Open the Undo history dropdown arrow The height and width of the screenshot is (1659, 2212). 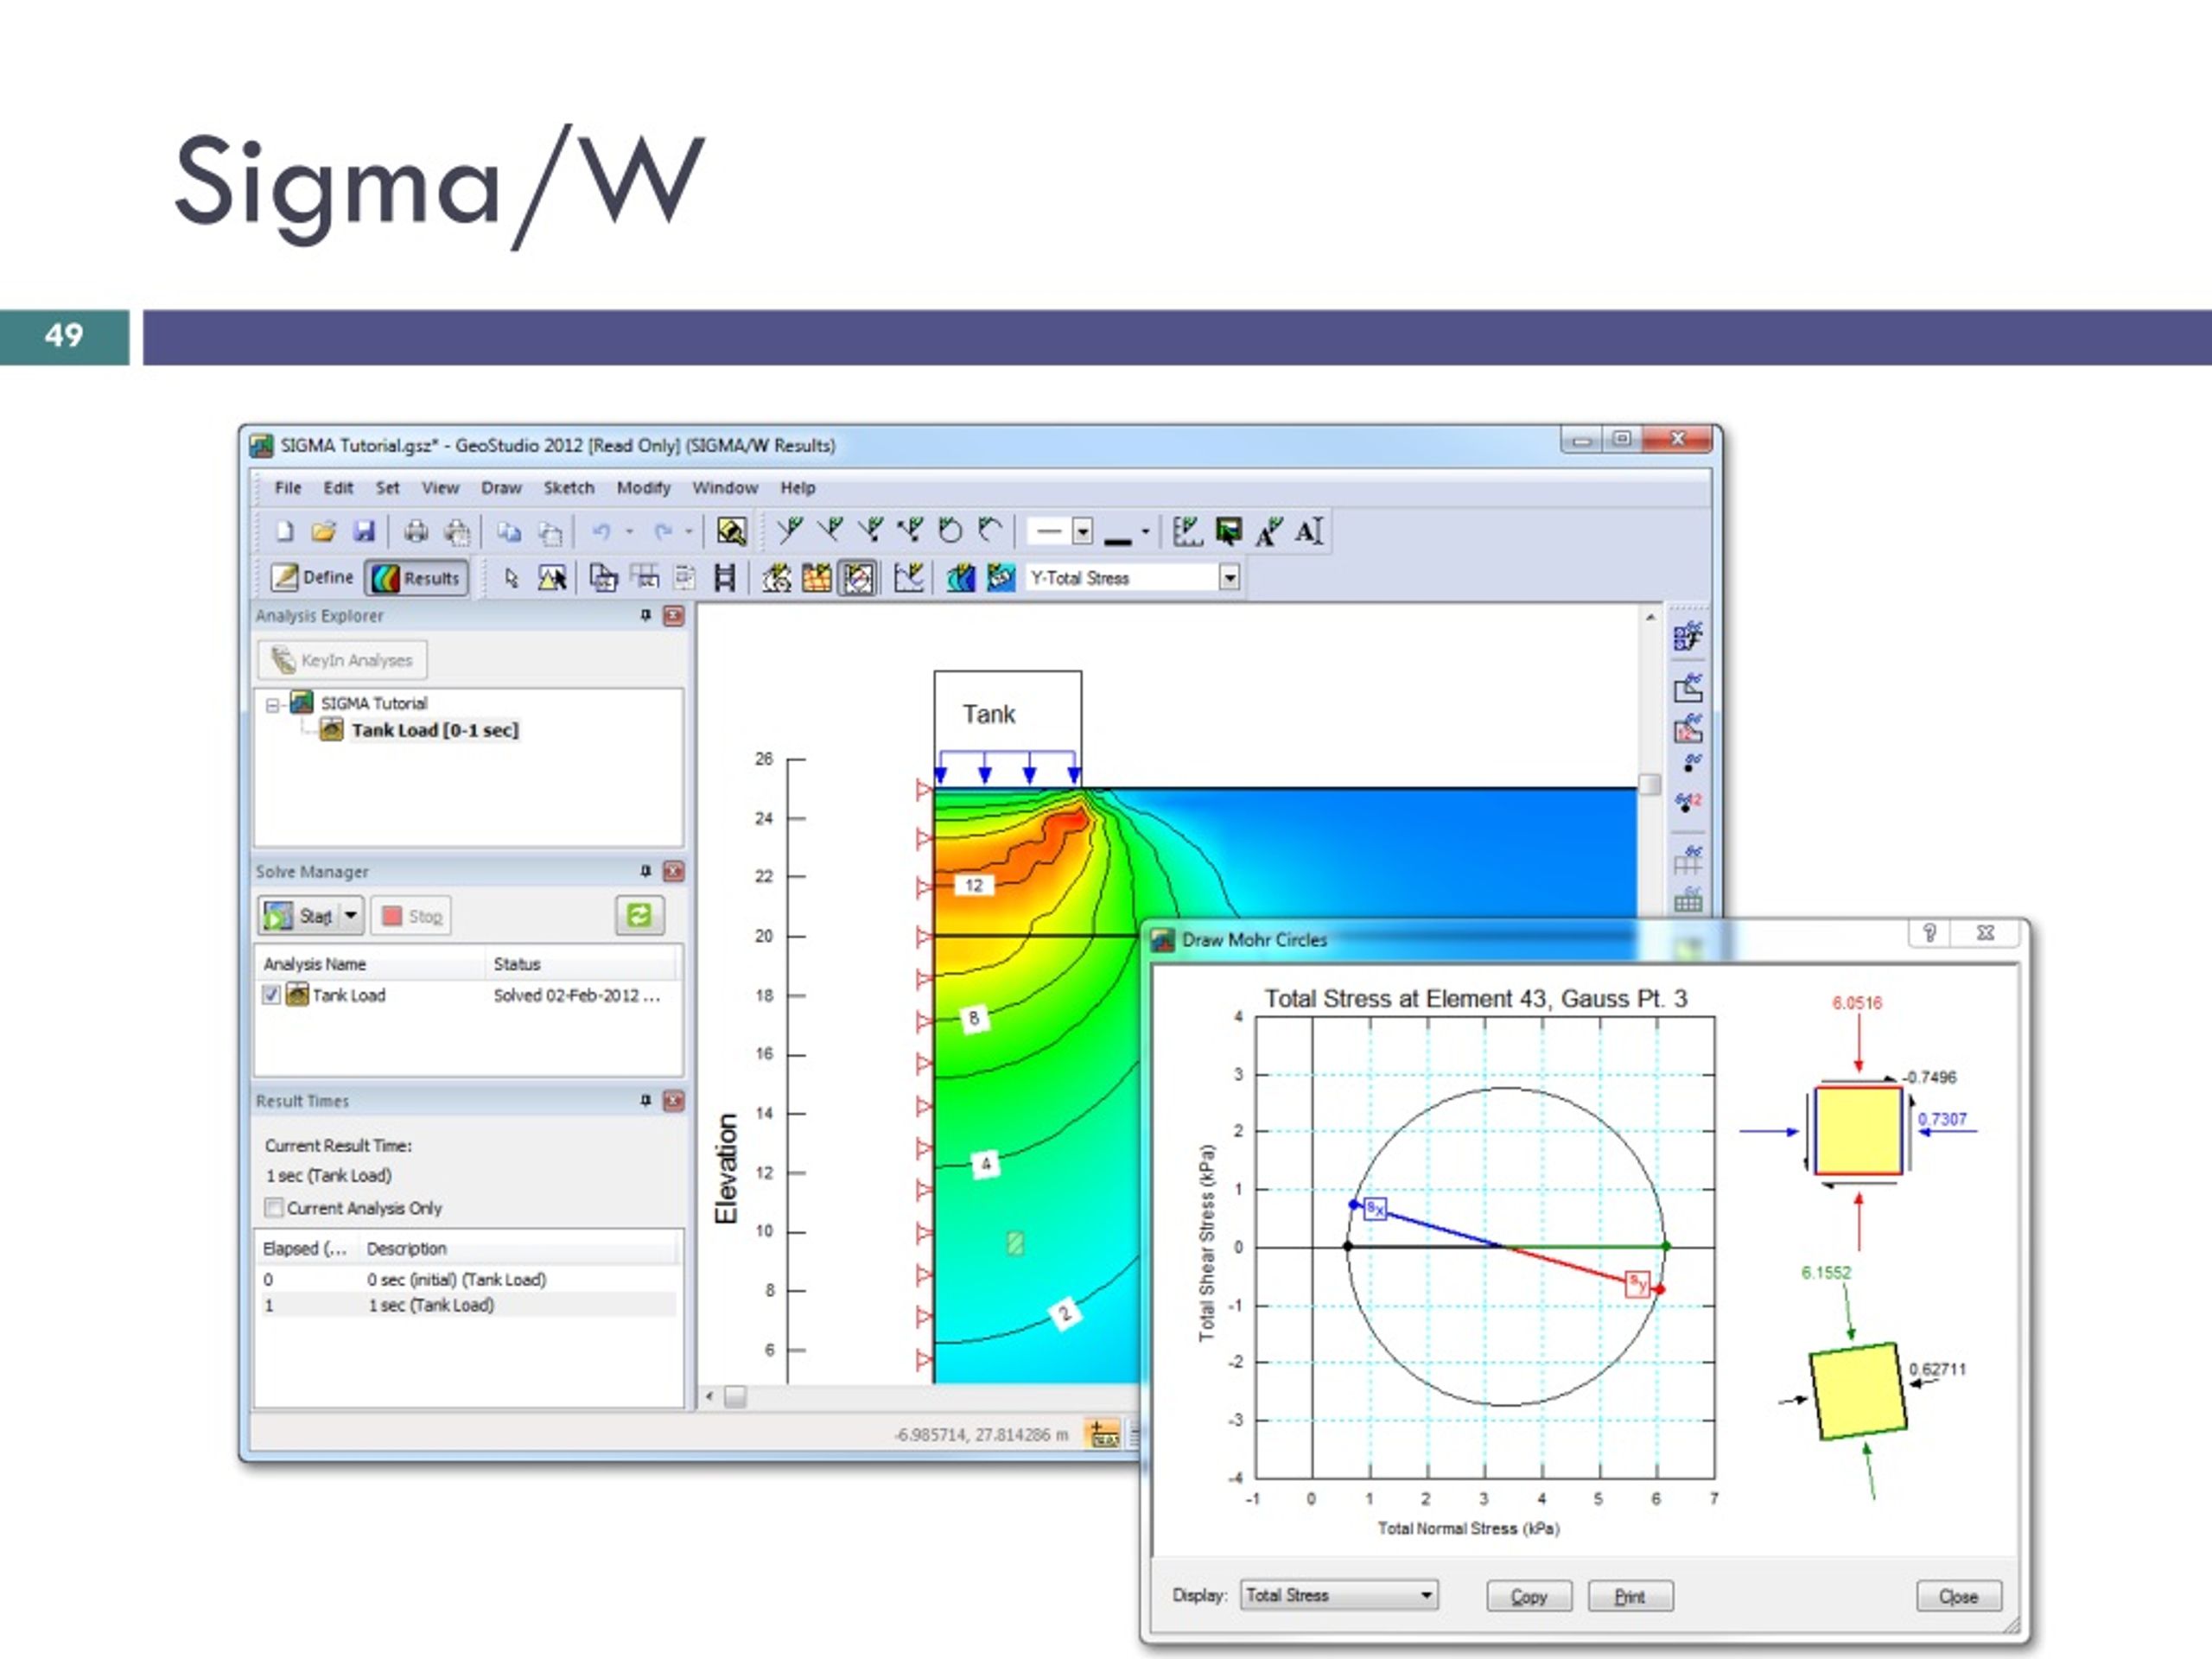[630, 532]
